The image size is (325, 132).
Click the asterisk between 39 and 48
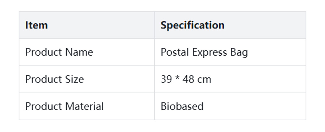point(177,79)
